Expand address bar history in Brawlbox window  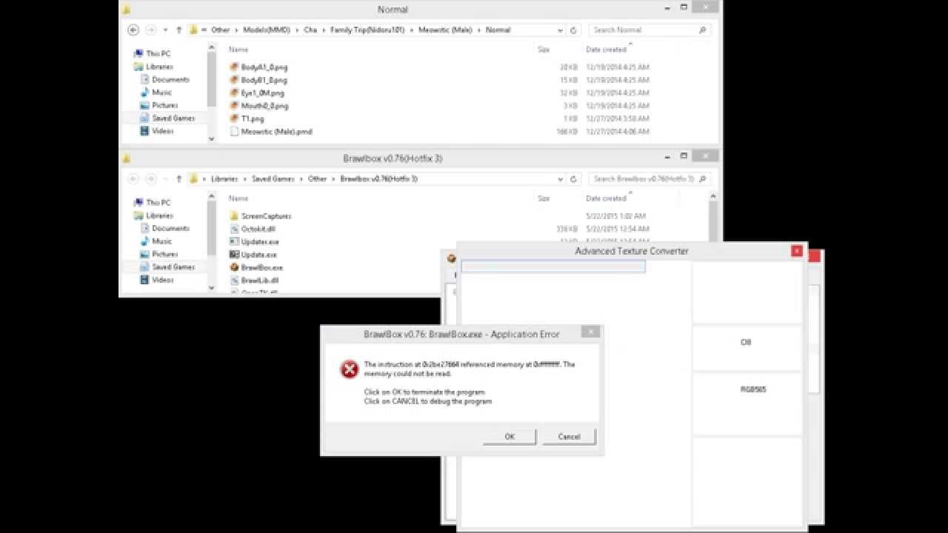pyautogui.click(x=560, y=179)
